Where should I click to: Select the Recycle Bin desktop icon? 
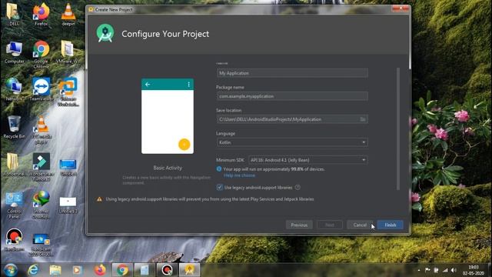14,127
